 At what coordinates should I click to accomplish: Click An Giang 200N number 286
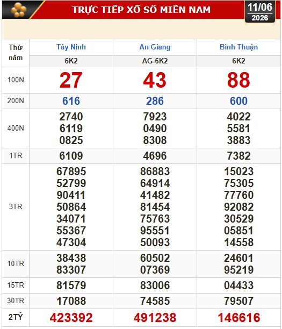[x=155, y=101]
